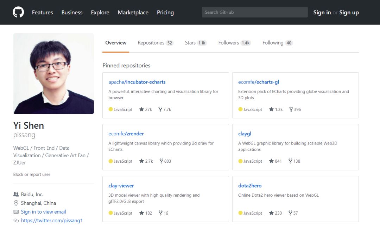Open the dota2hero repository link
Viewport: 380px width, 236px height.
click(250, 186)
